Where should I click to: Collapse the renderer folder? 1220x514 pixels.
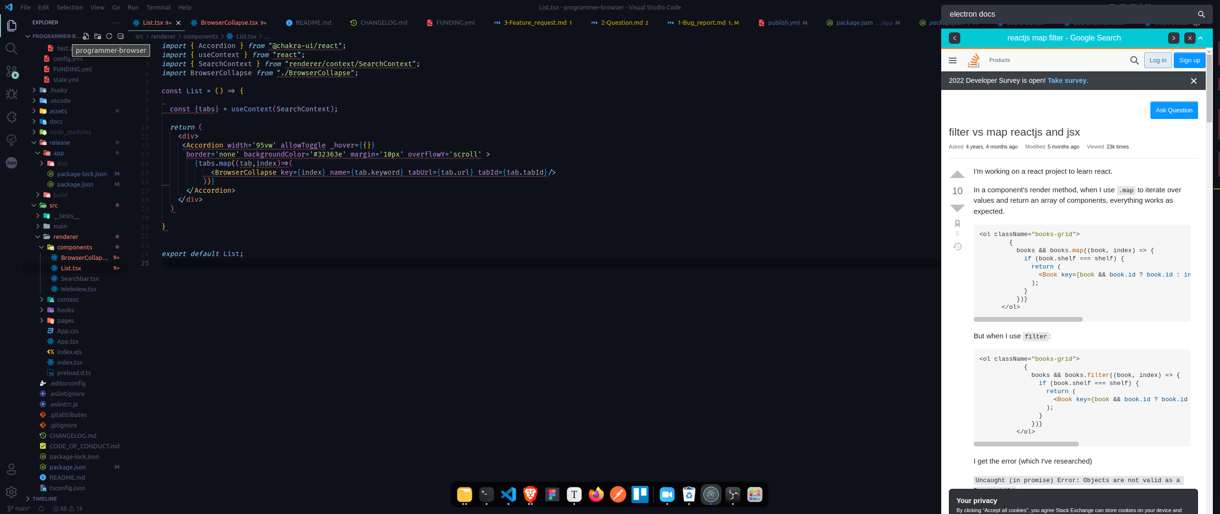[65, 237]
